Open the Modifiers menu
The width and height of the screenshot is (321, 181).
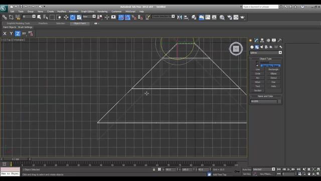62,12
